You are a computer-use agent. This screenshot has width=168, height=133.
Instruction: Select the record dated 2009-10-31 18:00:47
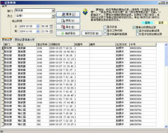[x=80, y=95]
